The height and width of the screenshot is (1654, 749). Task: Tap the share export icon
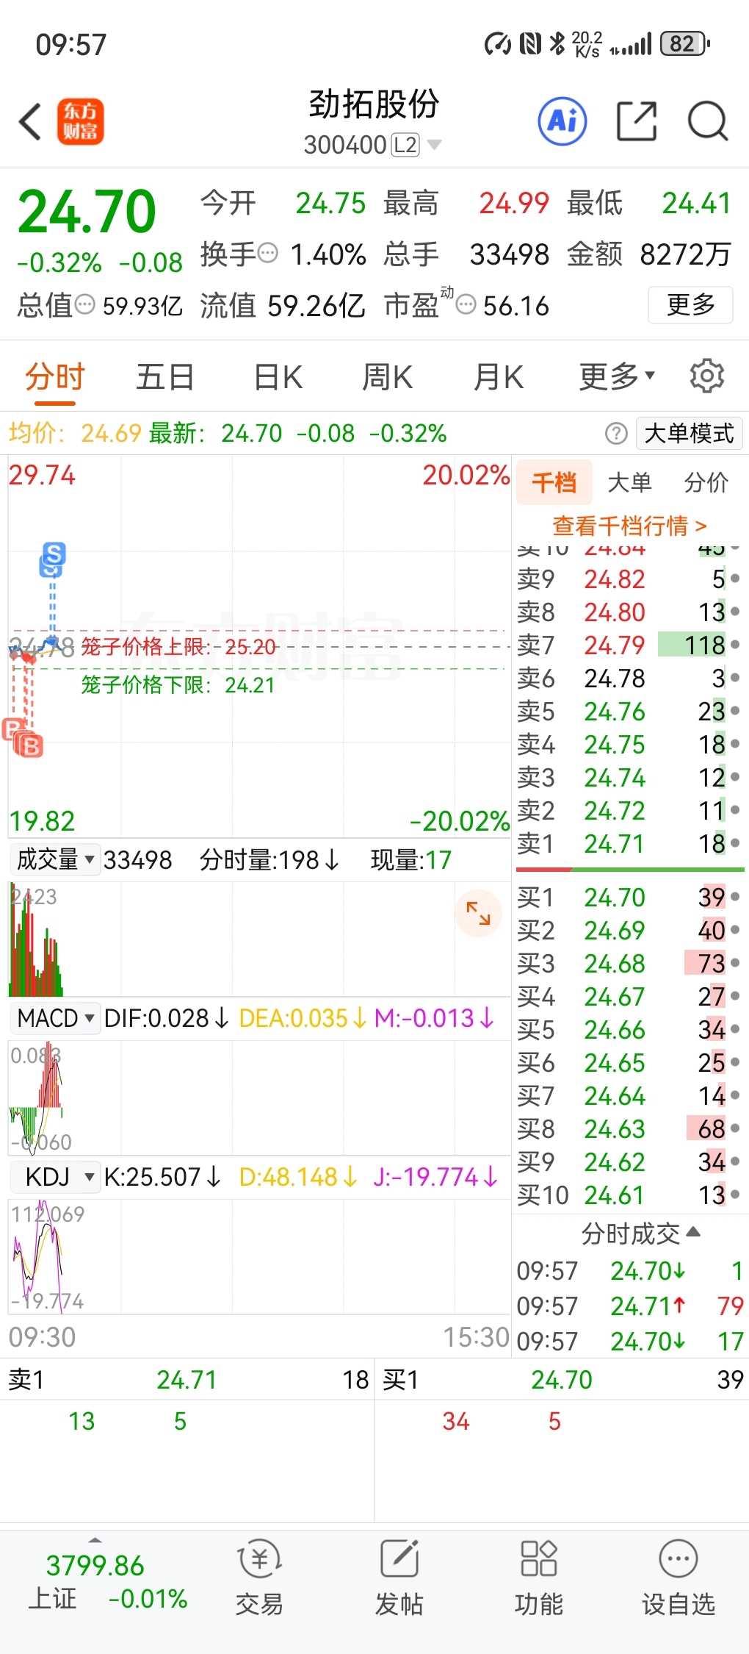(x=636, y=121)
